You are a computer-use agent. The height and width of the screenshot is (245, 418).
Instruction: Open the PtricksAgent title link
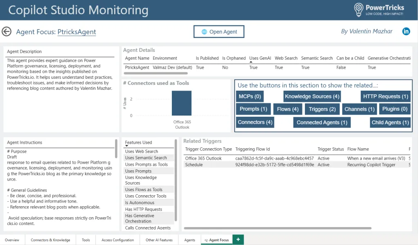[x=77, y=32]
